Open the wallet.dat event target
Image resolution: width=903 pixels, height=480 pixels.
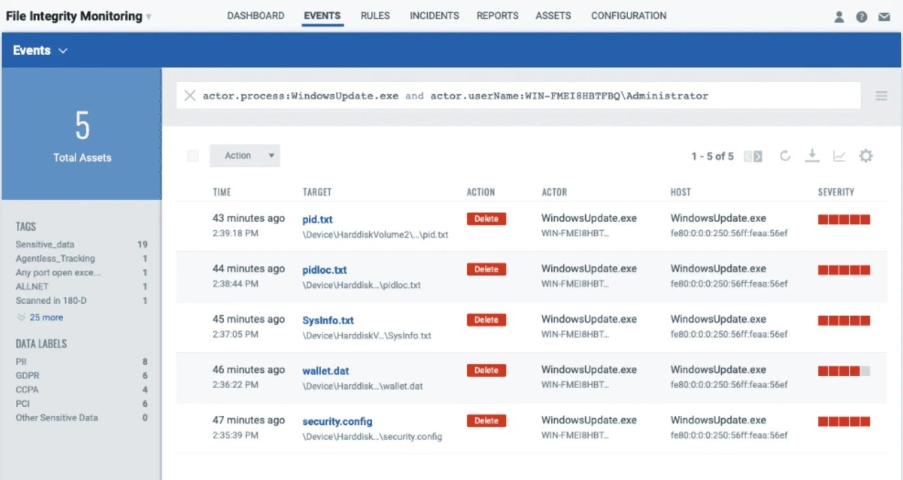coord(326,371)
